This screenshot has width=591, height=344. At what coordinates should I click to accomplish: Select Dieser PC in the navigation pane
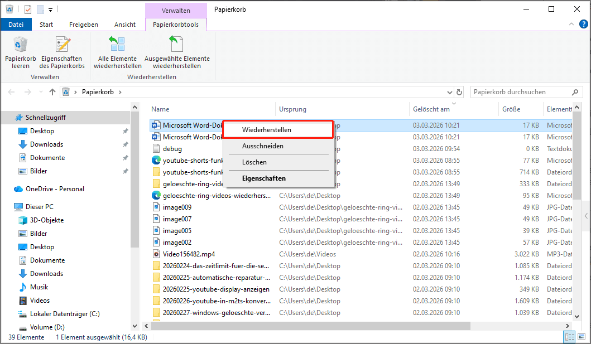click(x=40, y=207)
